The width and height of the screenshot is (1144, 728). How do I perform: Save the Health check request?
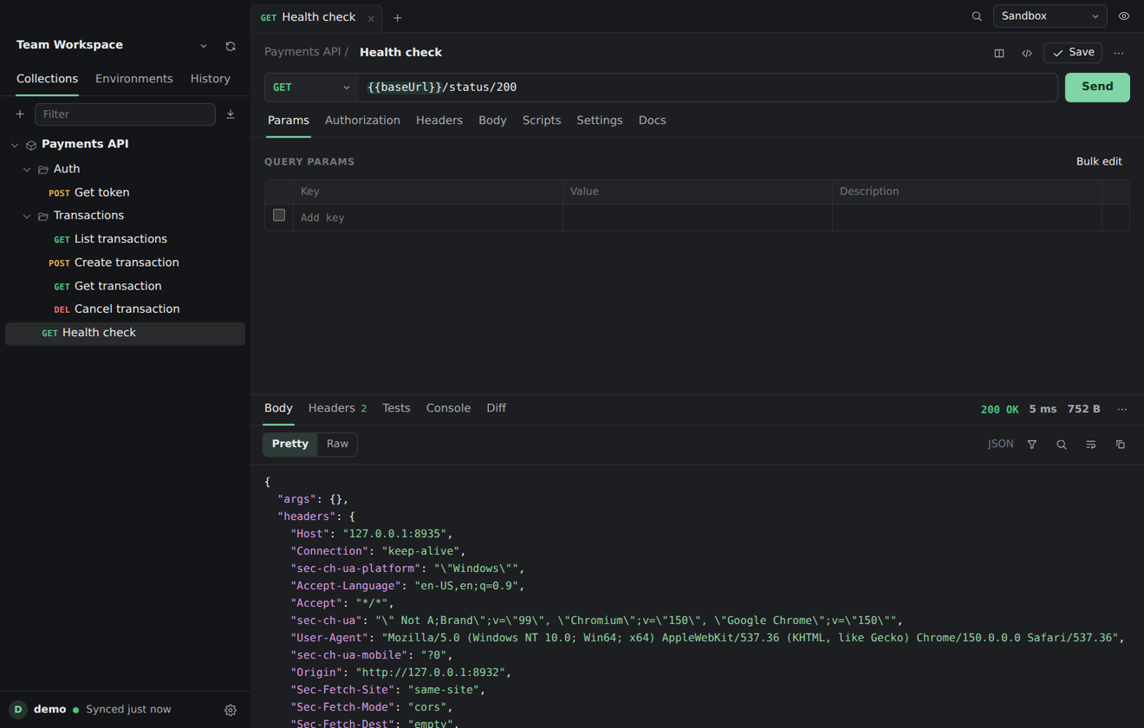1073,53
